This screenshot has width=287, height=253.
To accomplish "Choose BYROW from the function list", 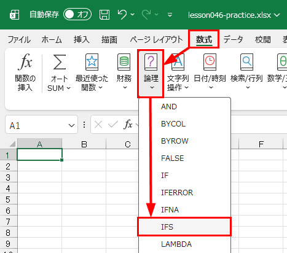I will point(185,141).
